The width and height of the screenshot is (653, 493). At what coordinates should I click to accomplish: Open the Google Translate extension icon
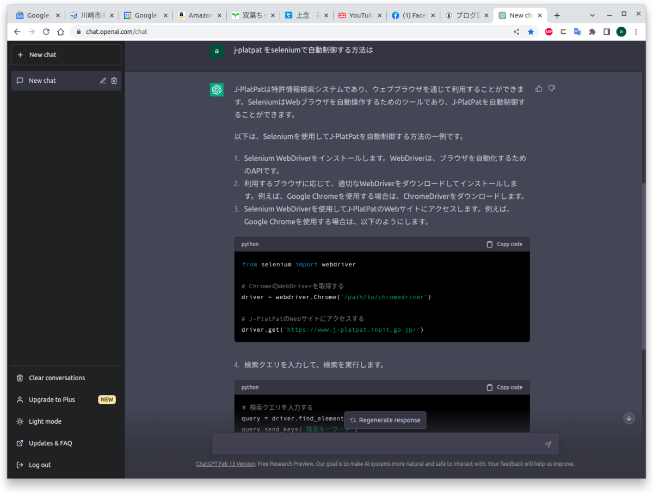point(578,32)
